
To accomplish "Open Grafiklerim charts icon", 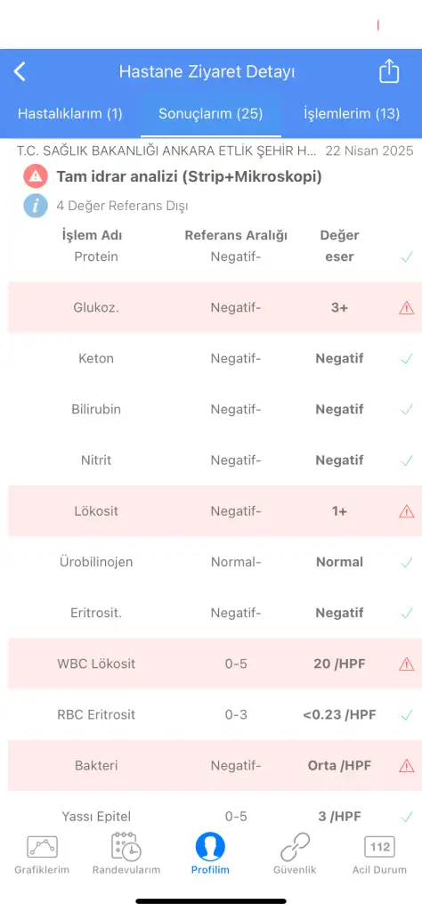I will pyautogui.click(x=42, y=847).
